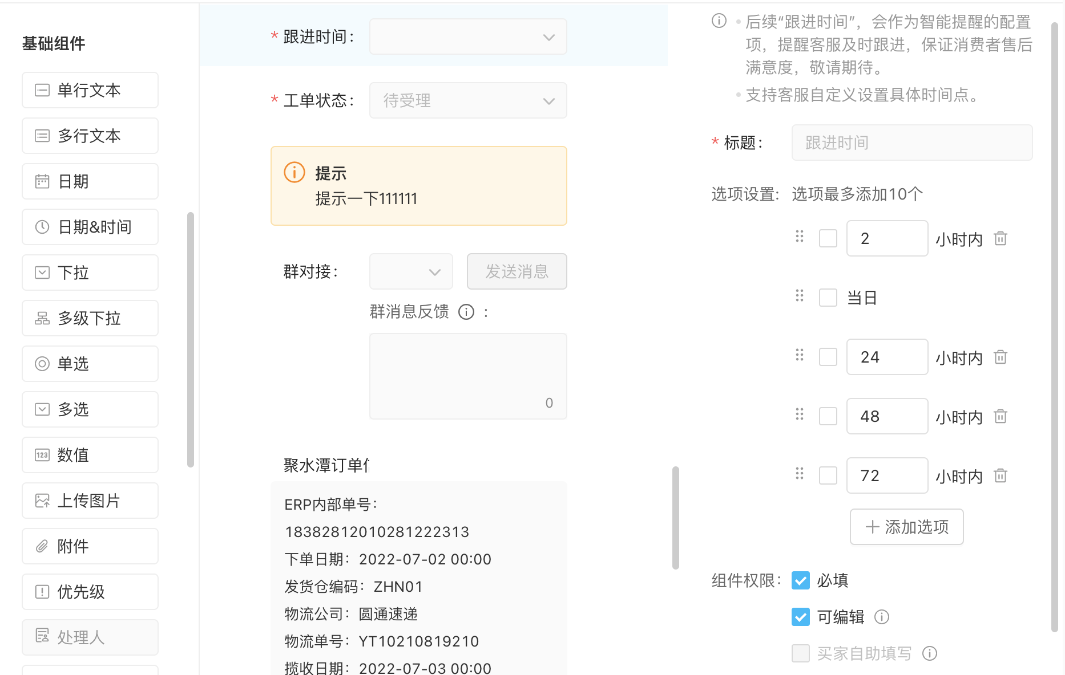
Task: Check the box for the 当日 option
Action: 828,298
